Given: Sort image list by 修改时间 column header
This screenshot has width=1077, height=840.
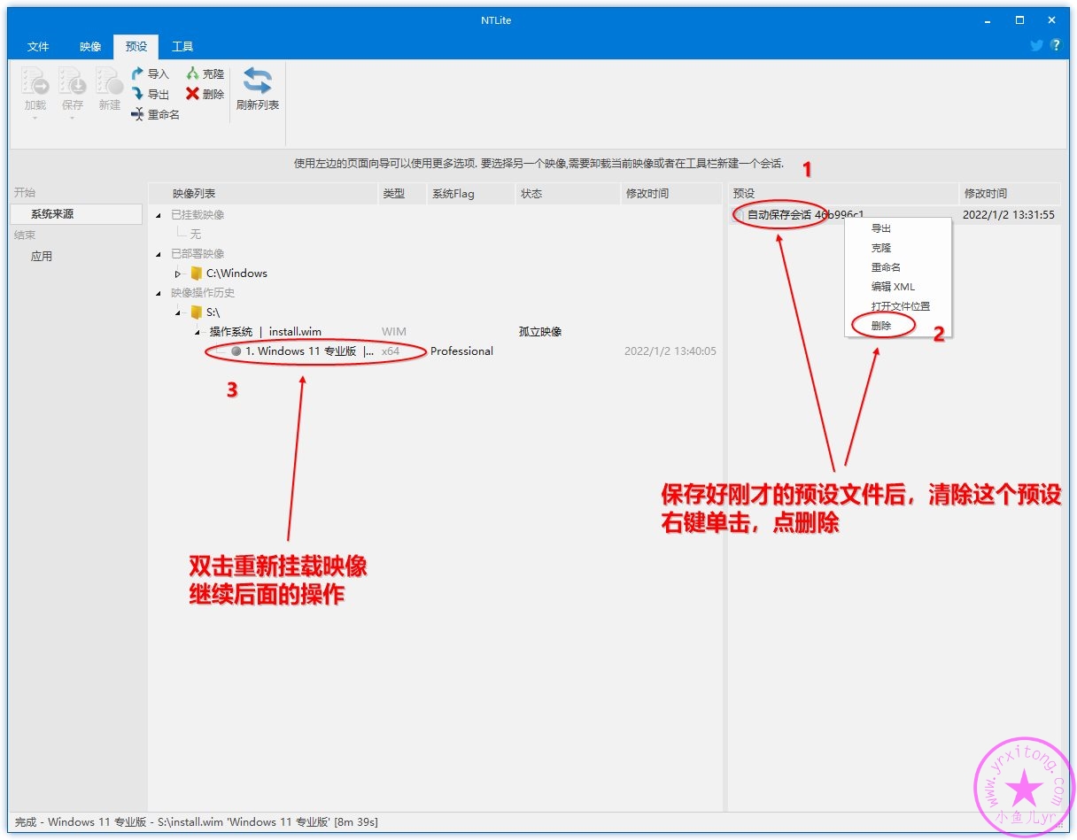Looking at the screenshot, I should click(x=671, y=194).
